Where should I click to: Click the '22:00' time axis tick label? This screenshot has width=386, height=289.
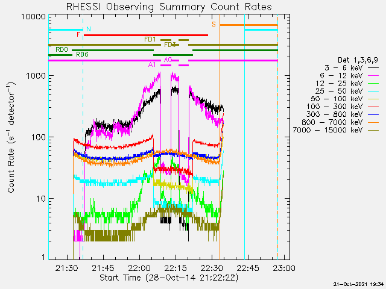pos(139,267)
